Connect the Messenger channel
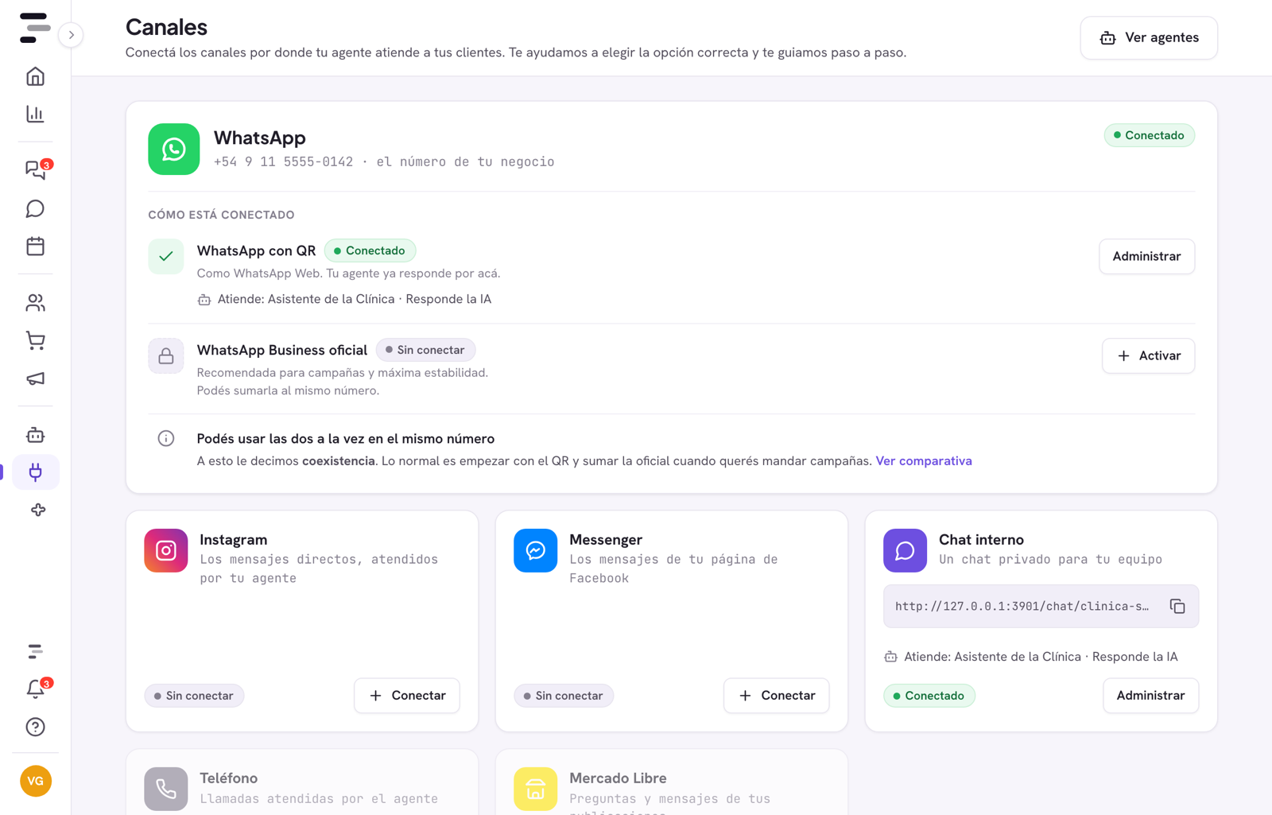Image resolution: width=1272 pixels, height=815 pixels. click(777, 696)
